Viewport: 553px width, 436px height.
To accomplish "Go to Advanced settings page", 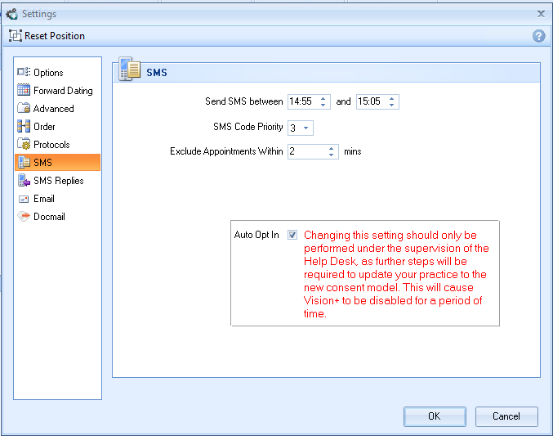I will 57,109.
